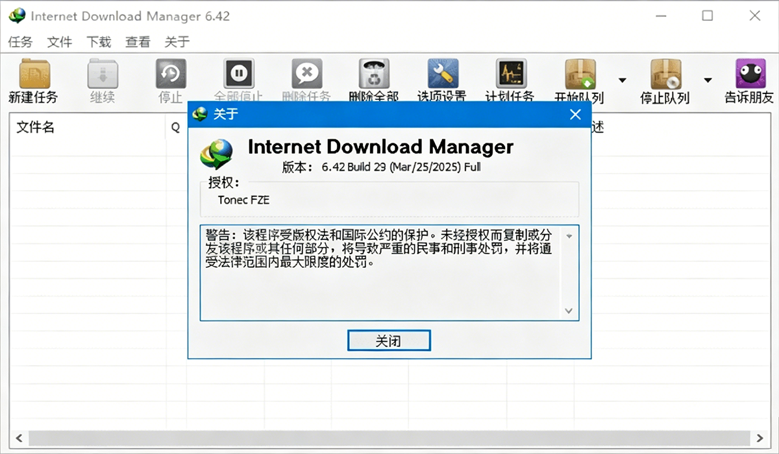Screen dimensions: 779x454
Task: Click the 警告 copyright warning text
Action: coord(379,249)
